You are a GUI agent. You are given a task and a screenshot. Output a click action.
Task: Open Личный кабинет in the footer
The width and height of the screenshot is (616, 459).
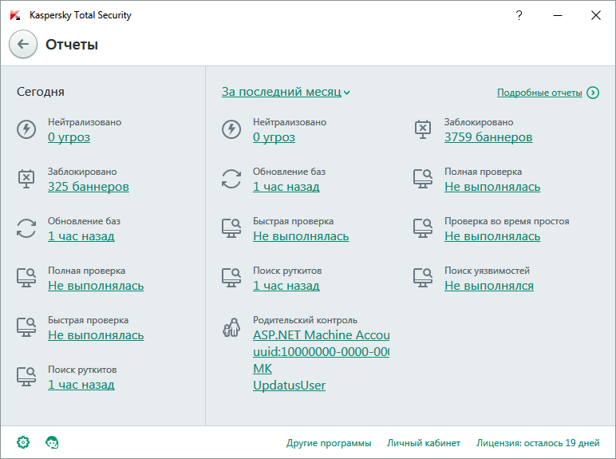(424, 443)
